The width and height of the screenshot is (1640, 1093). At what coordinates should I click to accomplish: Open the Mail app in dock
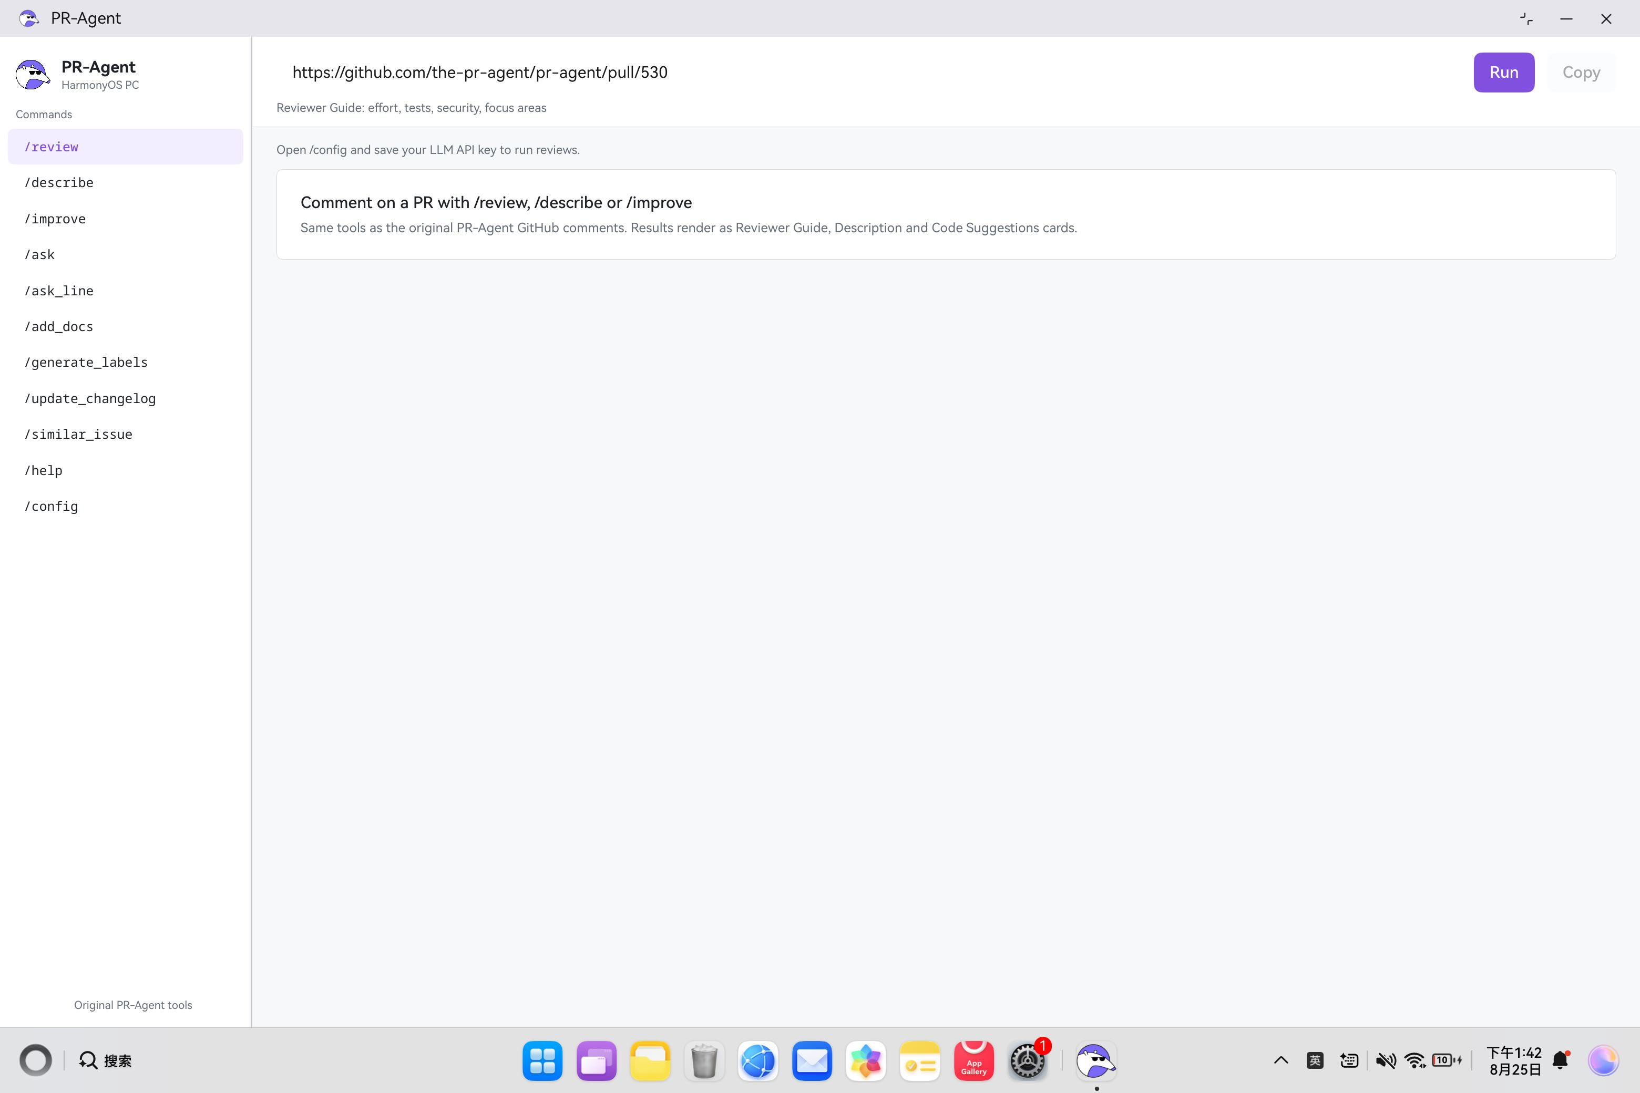pos(812,1061)
